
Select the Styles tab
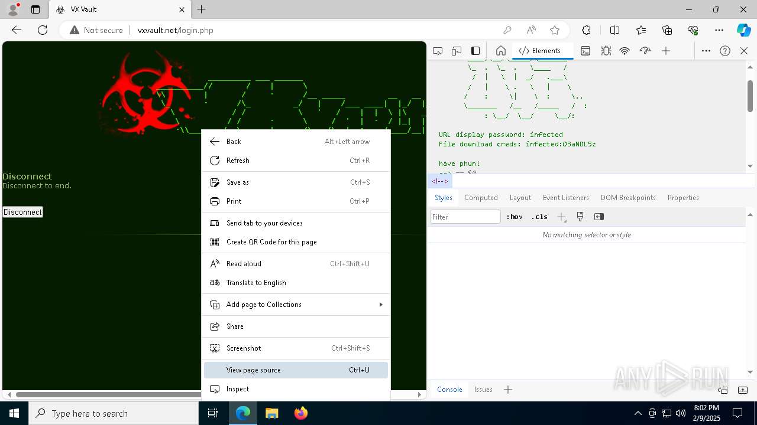click(x=444, y=198)
